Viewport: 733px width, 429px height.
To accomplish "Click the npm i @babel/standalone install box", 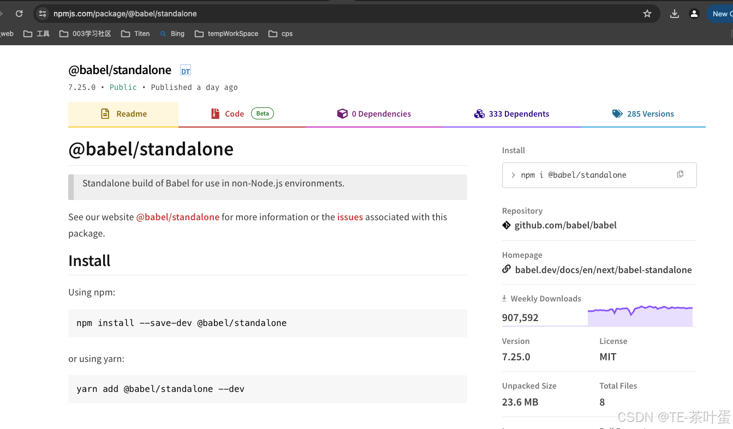I will 599,175.
